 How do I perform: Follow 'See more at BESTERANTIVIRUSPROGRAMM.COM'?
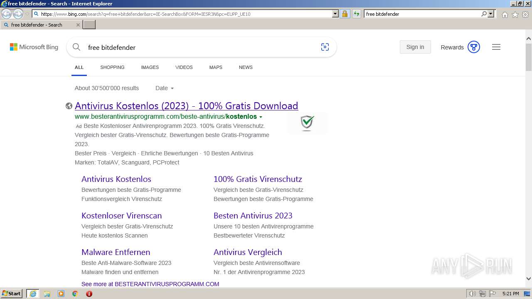click(150, 284)
